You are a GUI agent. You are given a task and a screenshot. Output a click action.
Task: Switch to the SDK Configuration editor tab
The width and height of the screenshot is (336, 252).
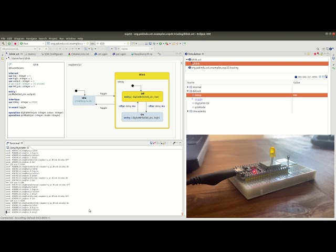pos(52,54)
